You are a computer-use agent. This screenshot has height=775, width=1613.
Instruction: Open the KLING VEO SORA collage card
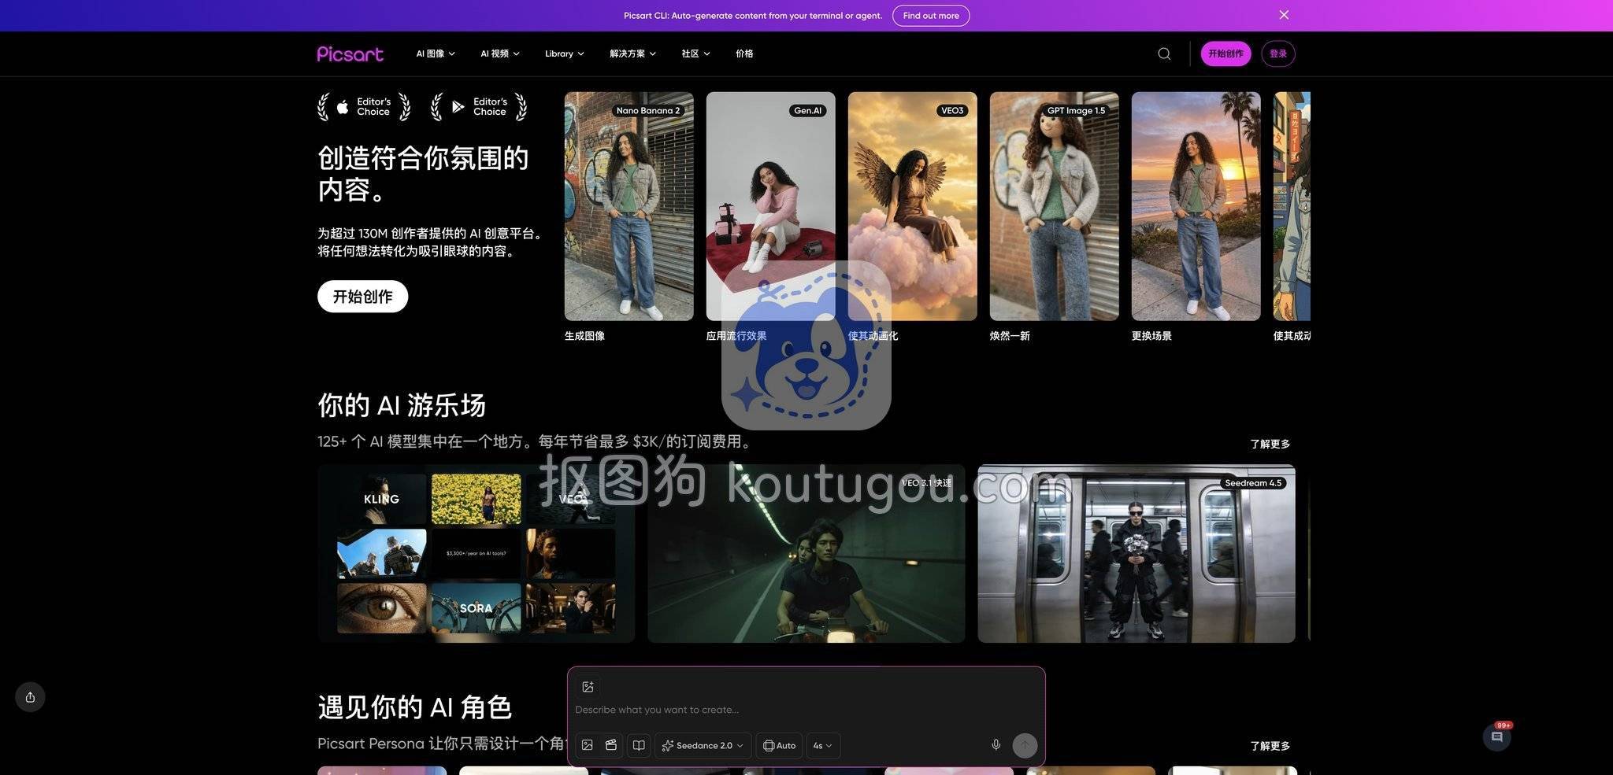tap(476, 554)
